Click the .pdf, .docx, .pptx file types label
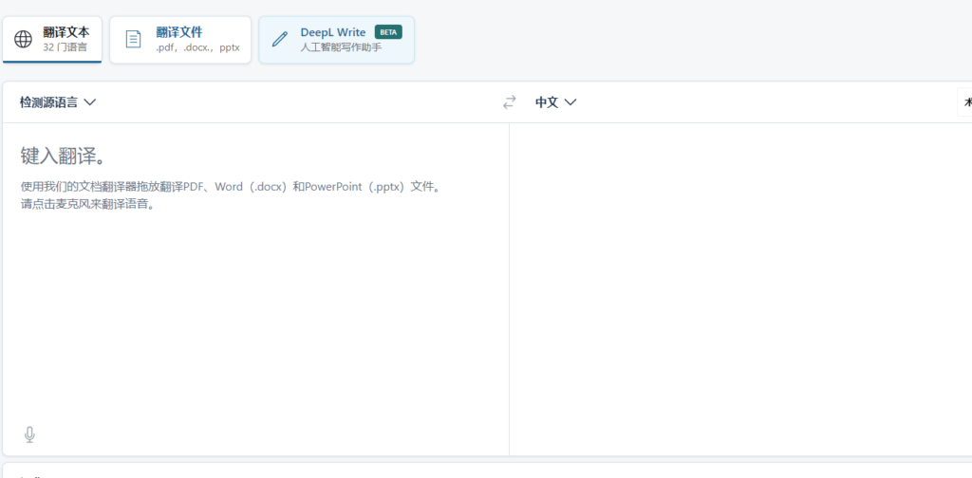This screenshot has height=478, width=972. point(197,46)
